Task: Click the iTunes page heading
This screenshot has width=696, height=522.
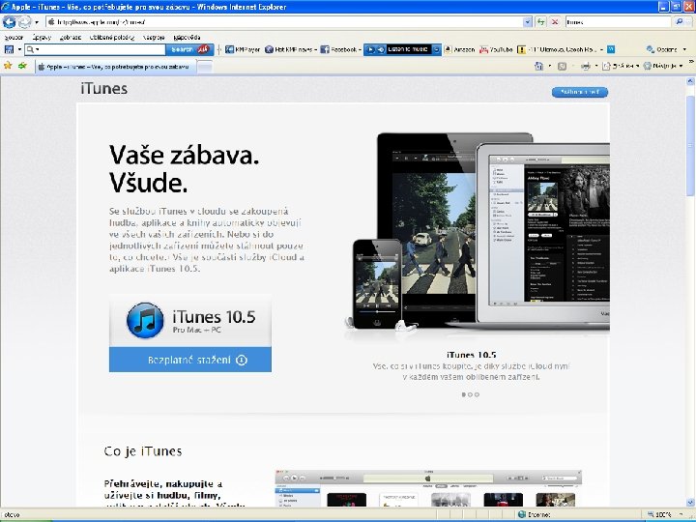Action: pyautogui.click(x=103, y=89)
